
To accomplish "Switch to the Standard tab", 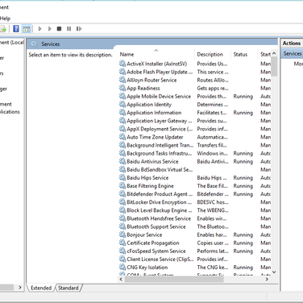I will pos(68,288).
